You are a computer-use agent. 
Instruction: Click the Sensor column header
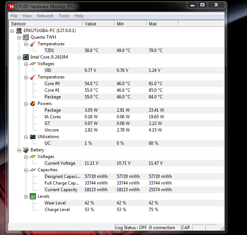[45, 24]
